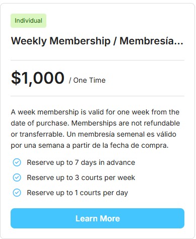The image size is (196, 239).
Task: Click the Learn More button
Action: point(97,218)
